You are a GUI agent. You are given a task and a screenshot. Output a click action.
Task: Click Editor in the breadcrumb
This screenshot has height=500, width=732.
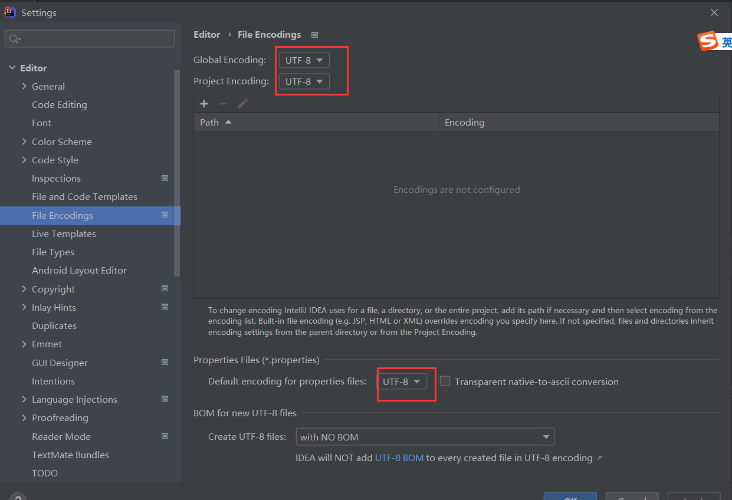[x=207, y=35]
